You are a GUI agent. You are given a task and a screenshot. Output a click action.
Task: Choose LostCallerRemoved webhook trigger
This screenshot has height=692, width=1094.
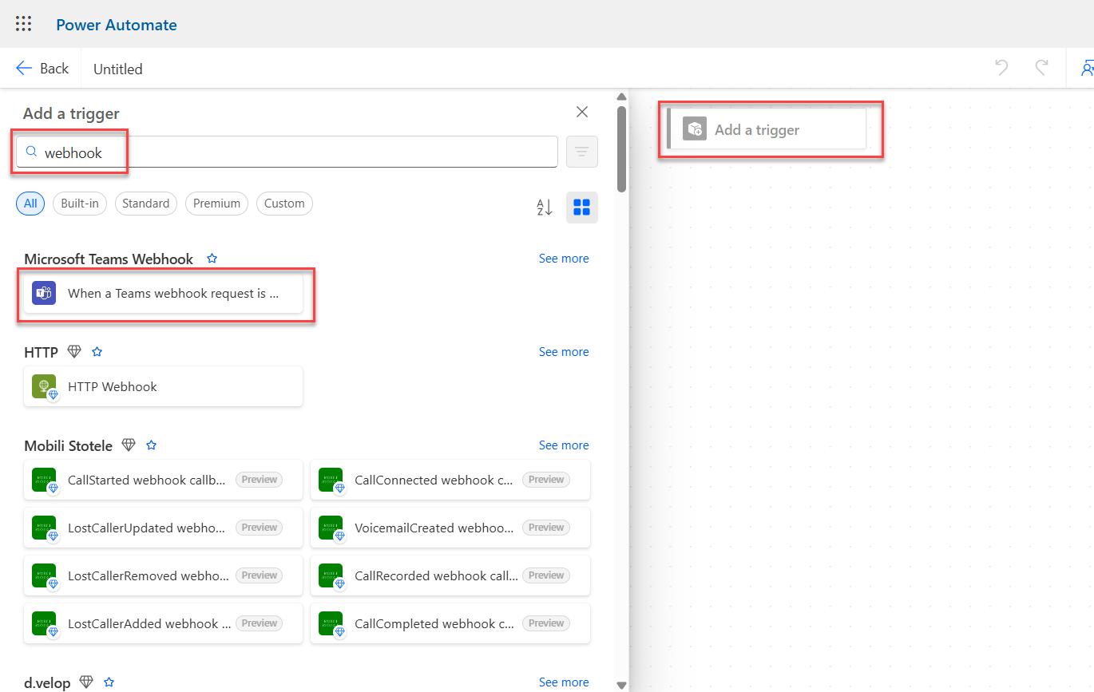click(164, 575)
